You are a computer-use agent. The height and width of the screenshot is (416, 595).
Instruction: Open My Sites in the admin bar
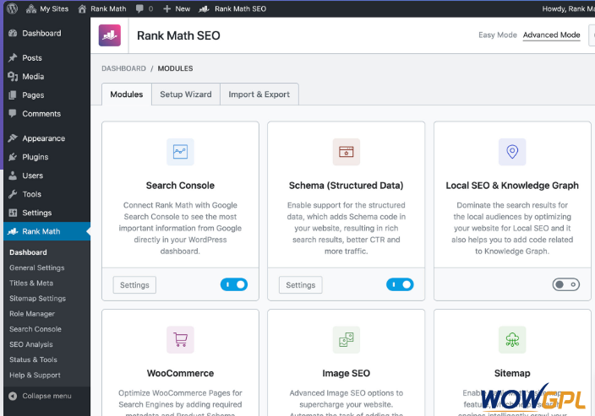[47, 8]
